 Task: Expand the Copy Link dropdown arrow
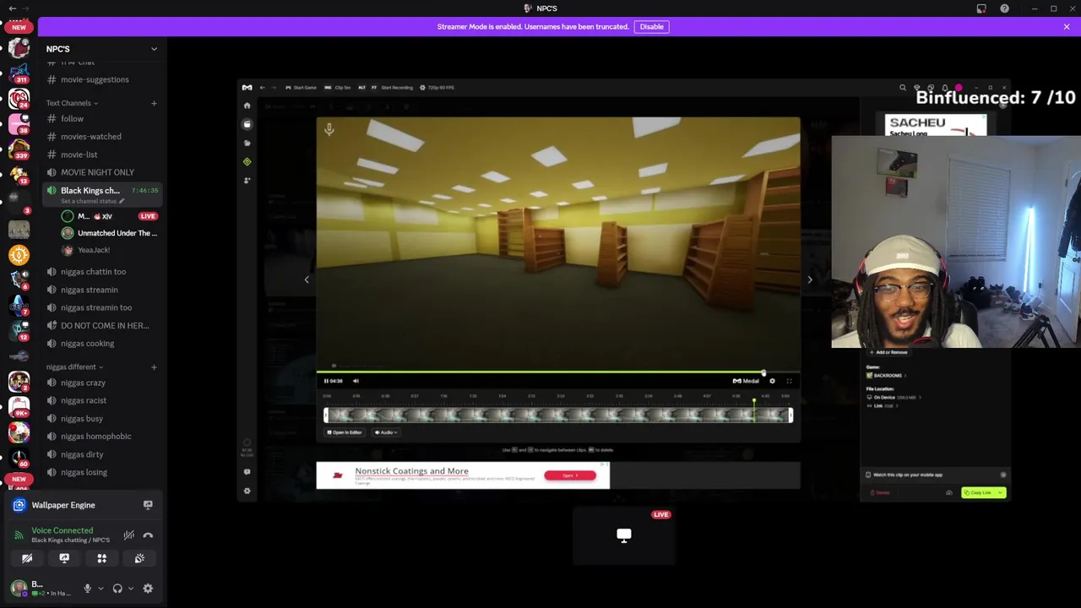pyautogui.click(x=1002, y=492)
